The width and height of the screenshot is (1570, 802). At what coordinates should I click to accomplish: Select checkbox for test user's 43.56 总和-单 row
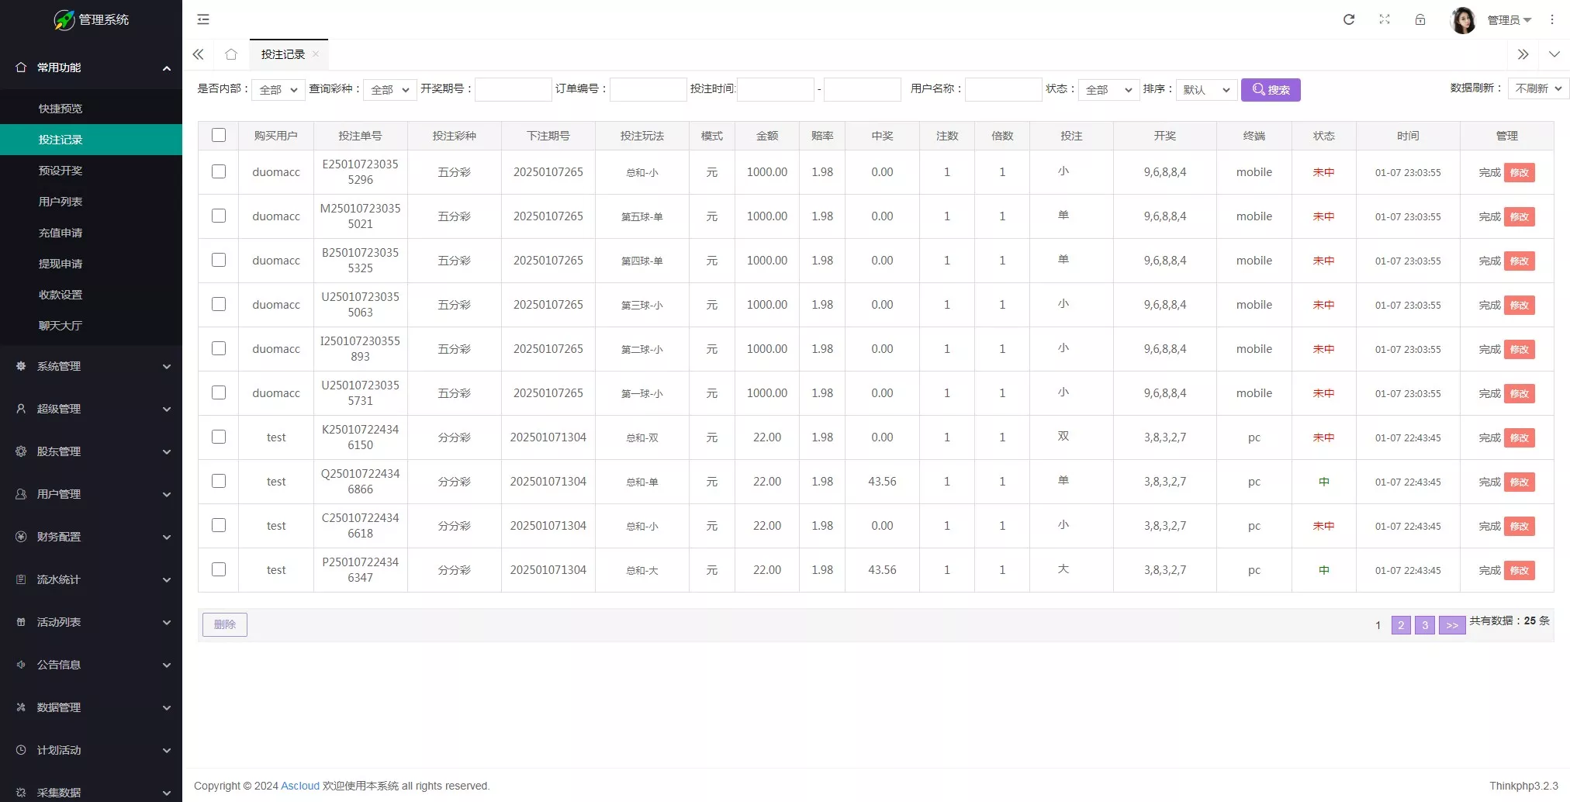219,482
